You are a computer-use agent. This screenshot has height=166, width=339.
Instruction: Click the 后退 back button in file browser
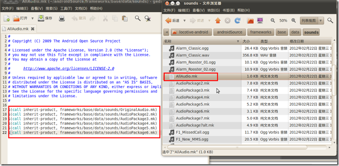tap(172, 20)
